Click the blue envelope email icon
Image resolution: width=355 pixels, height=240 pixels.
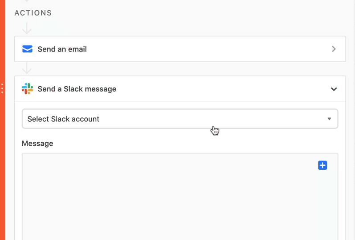(27, 49)
